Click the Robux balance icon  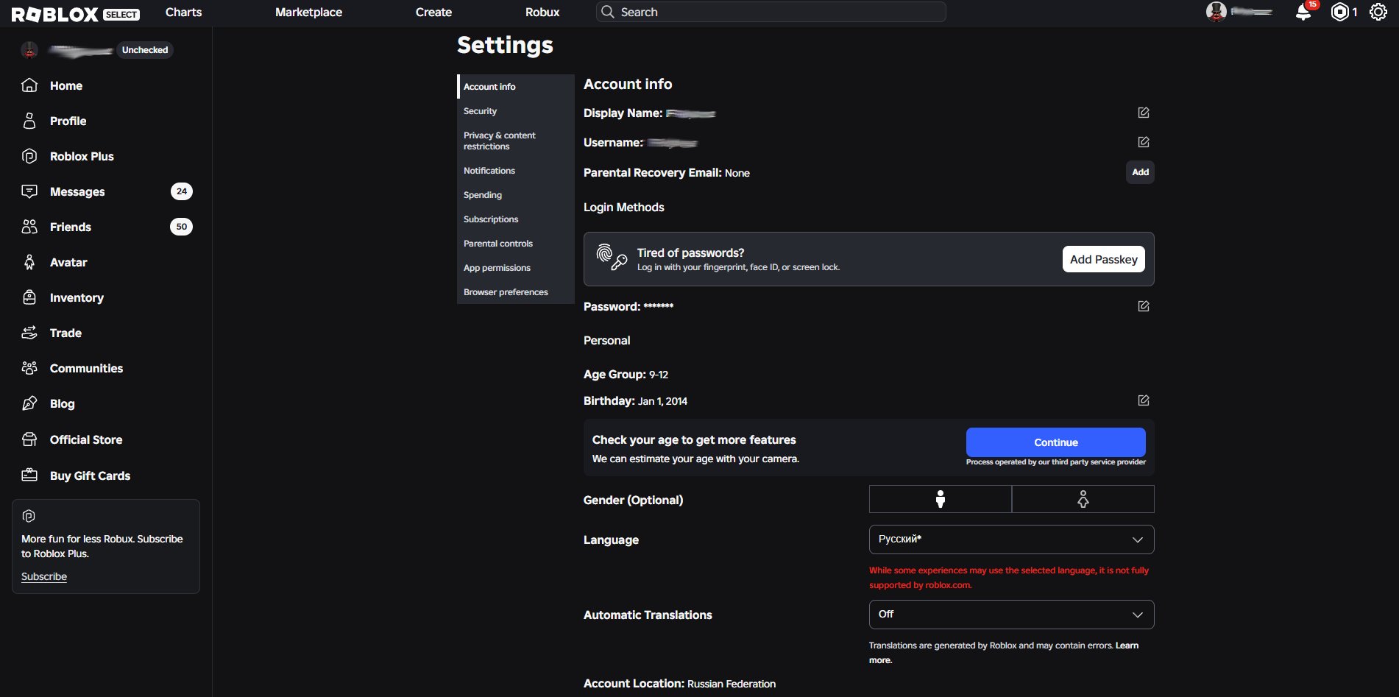[x=1340, y=12]
